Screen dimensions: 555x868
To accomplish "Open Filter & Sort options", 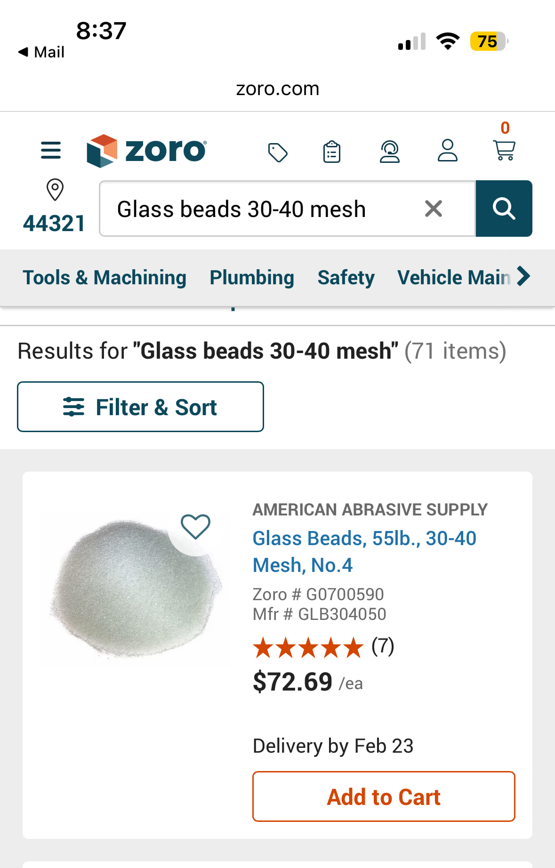I will point(140,407).
